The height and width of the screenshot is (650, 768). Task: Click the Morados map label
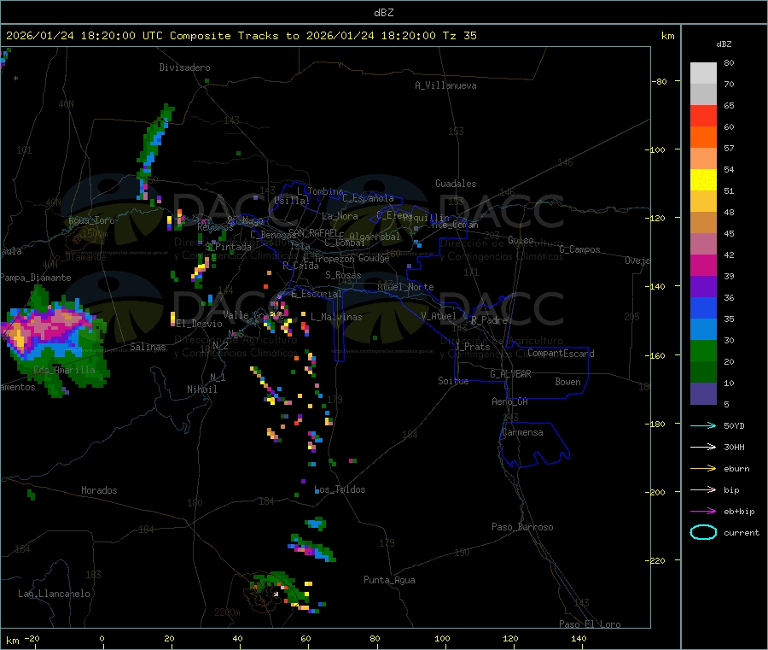[99, 490]
